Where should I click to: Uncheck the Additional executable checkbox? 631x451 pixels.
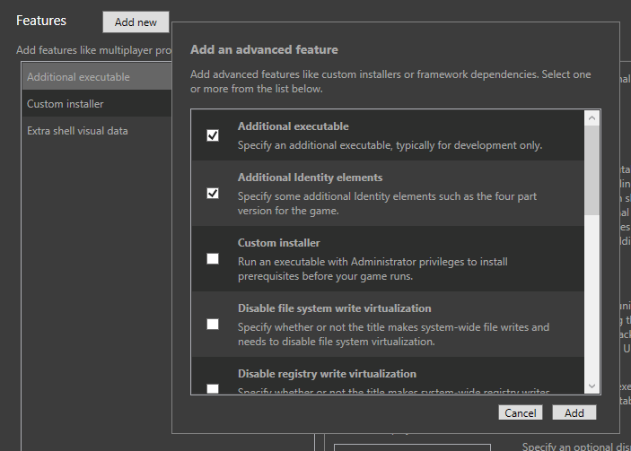click(213, 135)
